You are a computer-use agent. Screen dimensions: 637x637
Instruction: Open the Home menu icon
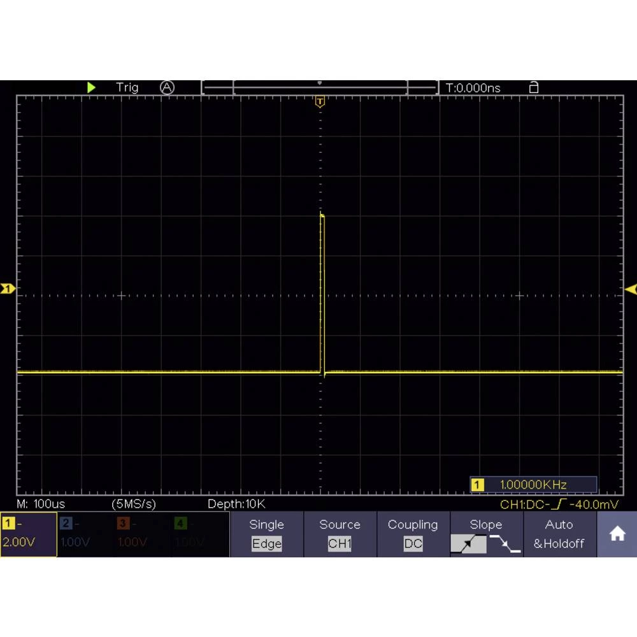[617, 534]
